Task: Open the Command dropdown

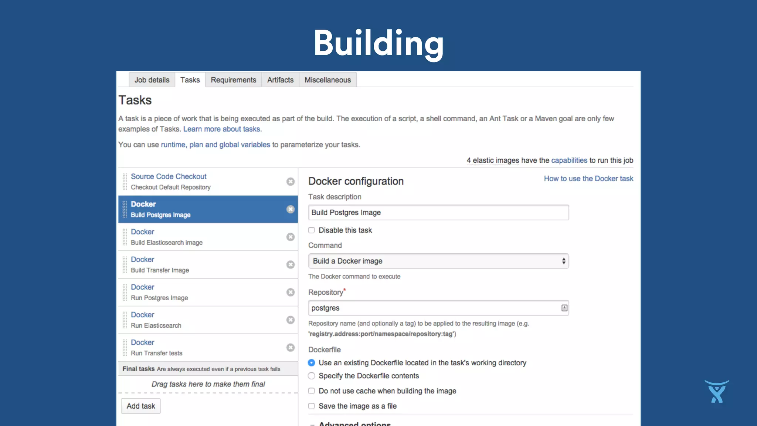Action: (438, 261)
